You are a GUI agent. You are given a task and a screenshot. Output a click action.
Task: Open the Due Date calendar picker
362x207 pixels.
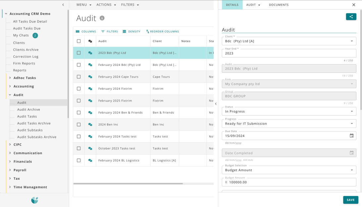351,136
